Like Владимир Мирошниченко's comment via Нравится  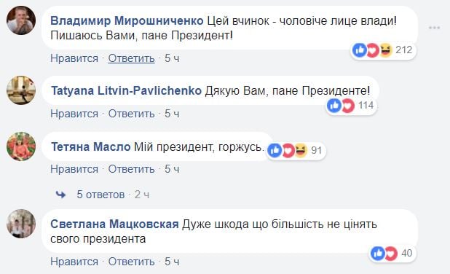74,58
